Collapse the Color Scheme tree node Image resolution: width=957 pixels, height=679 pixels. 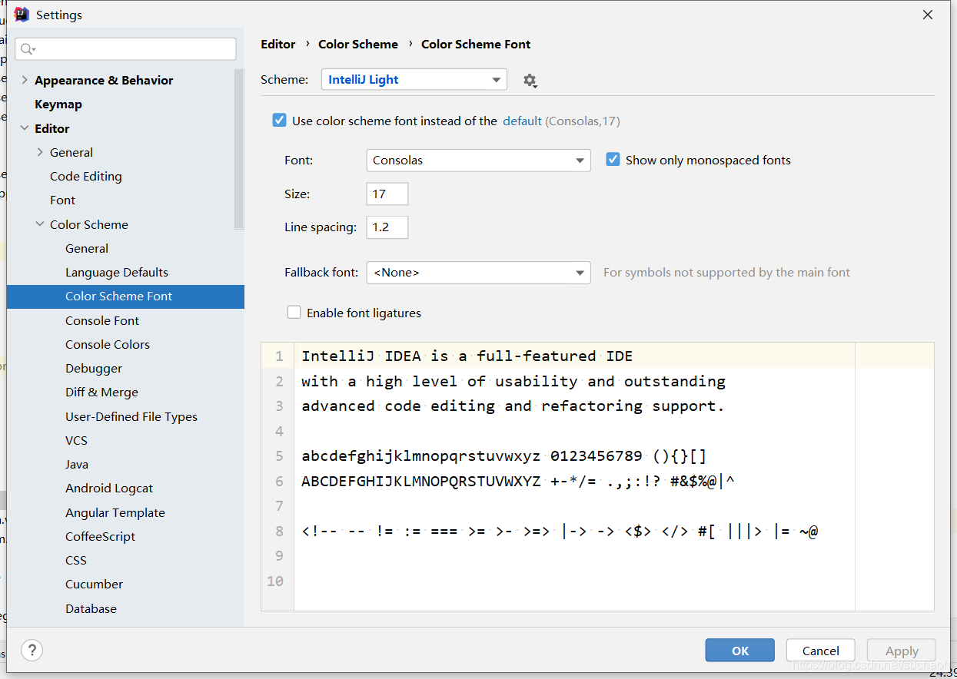click(x=40, y=224)
